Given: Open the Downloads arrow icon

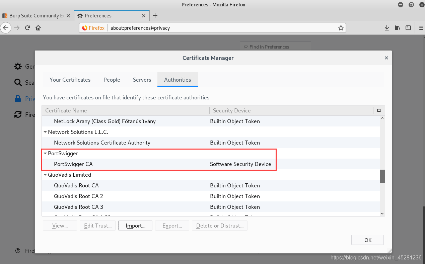Looking at the screenshot, I should coord(386,28).
